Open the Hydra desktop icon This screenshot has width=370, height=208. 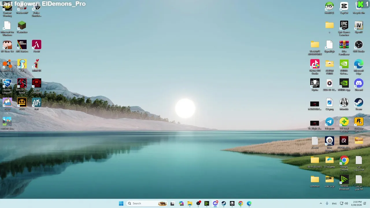(x=315, y=85)
